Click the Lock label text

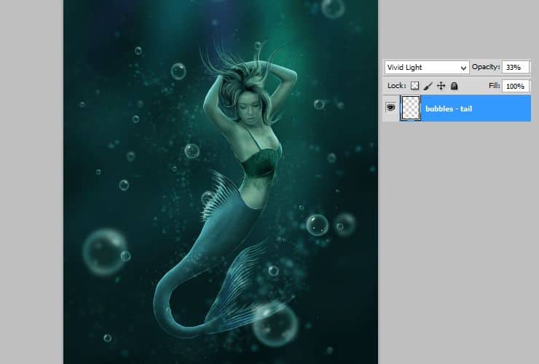396,86
